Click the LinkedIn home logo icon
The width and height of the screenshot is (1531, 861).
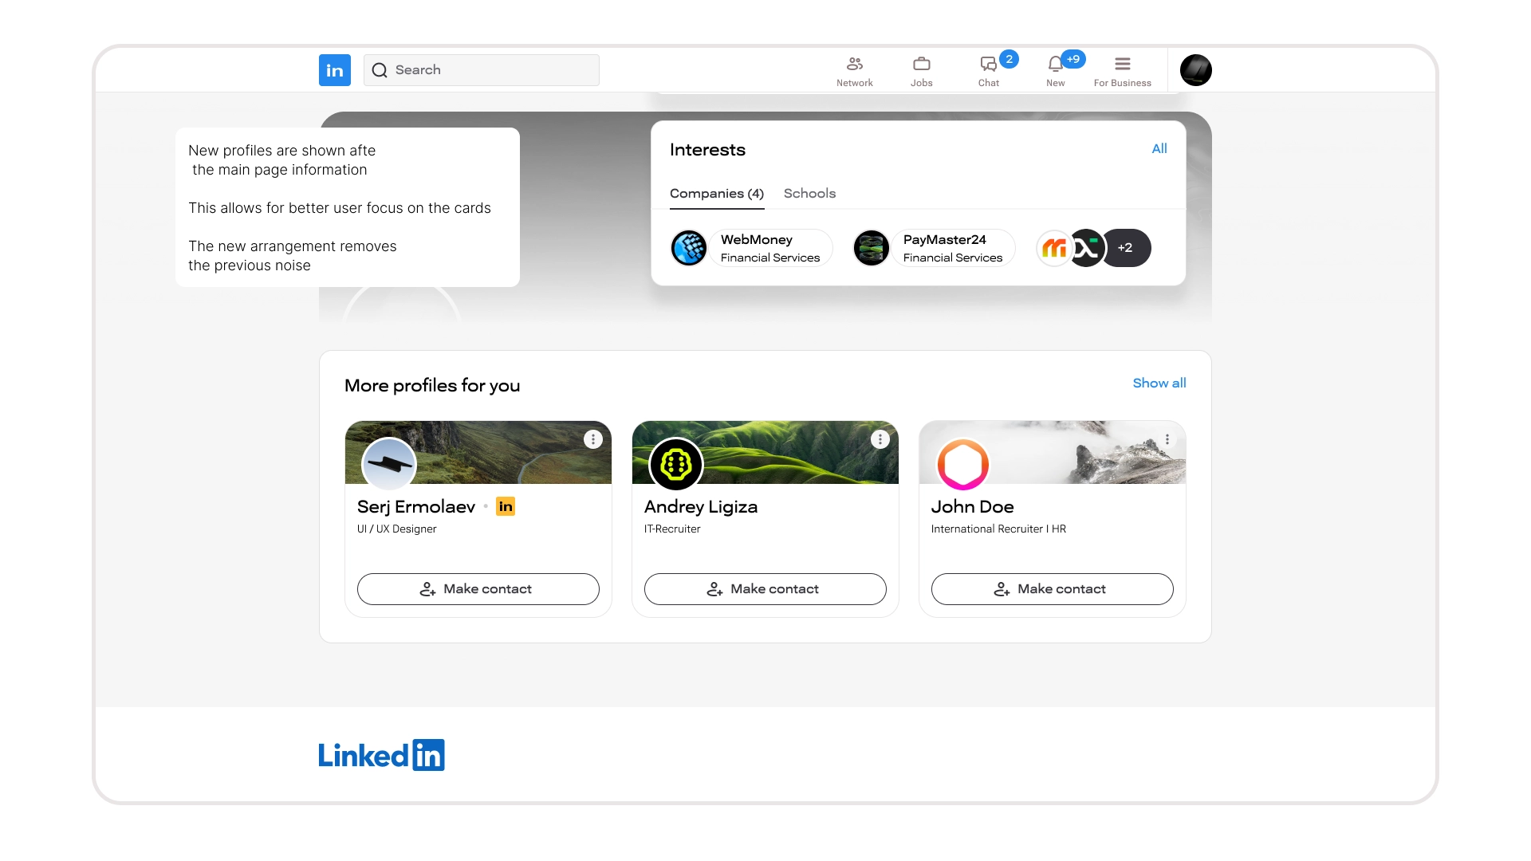(335, 70)
